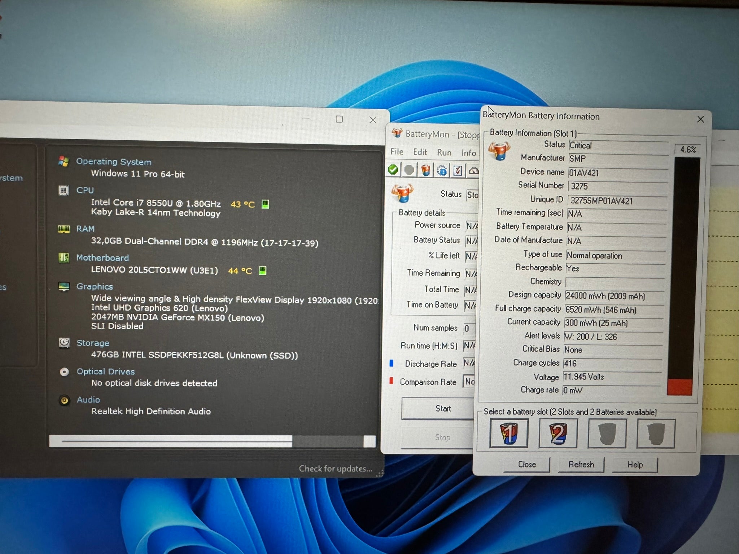Click the CPU temperature 43 °C reading

[x=242, y=205]
